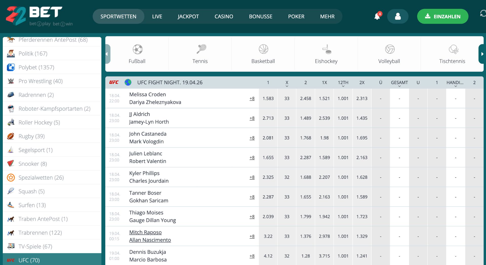Open Tischtennis using the racket icon
Image resolution: width=486 pixels, height=265 pixels.
point(453,49)
